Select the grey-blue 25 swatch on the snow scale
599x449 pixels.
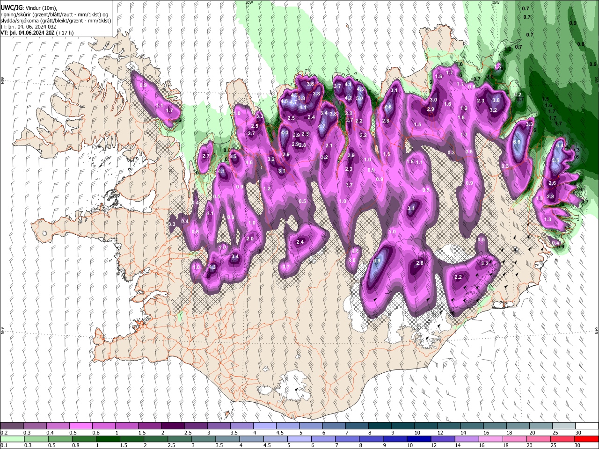pos(563,426)
